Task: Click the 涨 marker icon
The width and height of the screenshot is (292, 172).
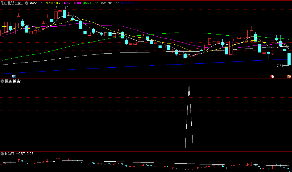Action: [272, 76]
